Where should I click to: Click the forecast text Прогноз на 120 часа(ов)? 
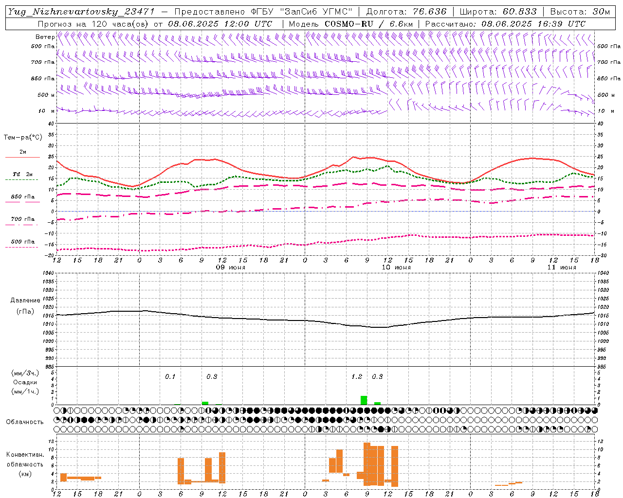(94, 24)
